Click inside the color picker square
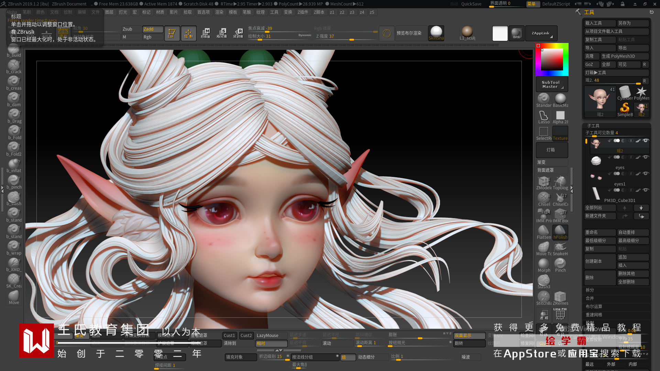The height and width of the screenshot is (371, 660). pos(552,59)
